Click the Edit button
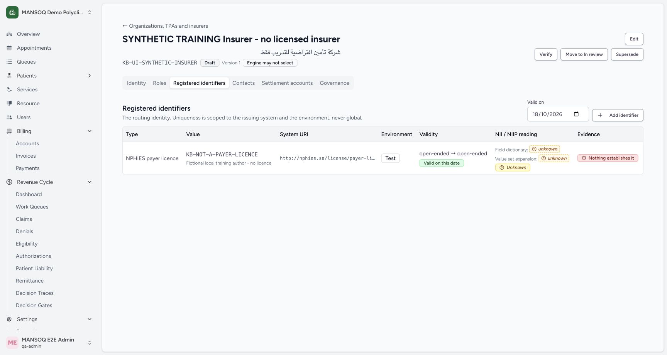The image size is (667, 355). click(634, 39)
